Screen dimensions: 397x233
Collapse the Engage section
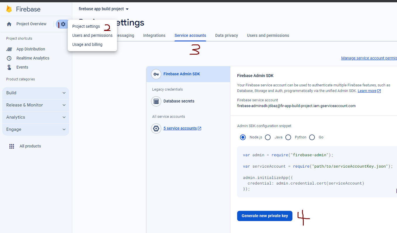click(x=35, y=129)
